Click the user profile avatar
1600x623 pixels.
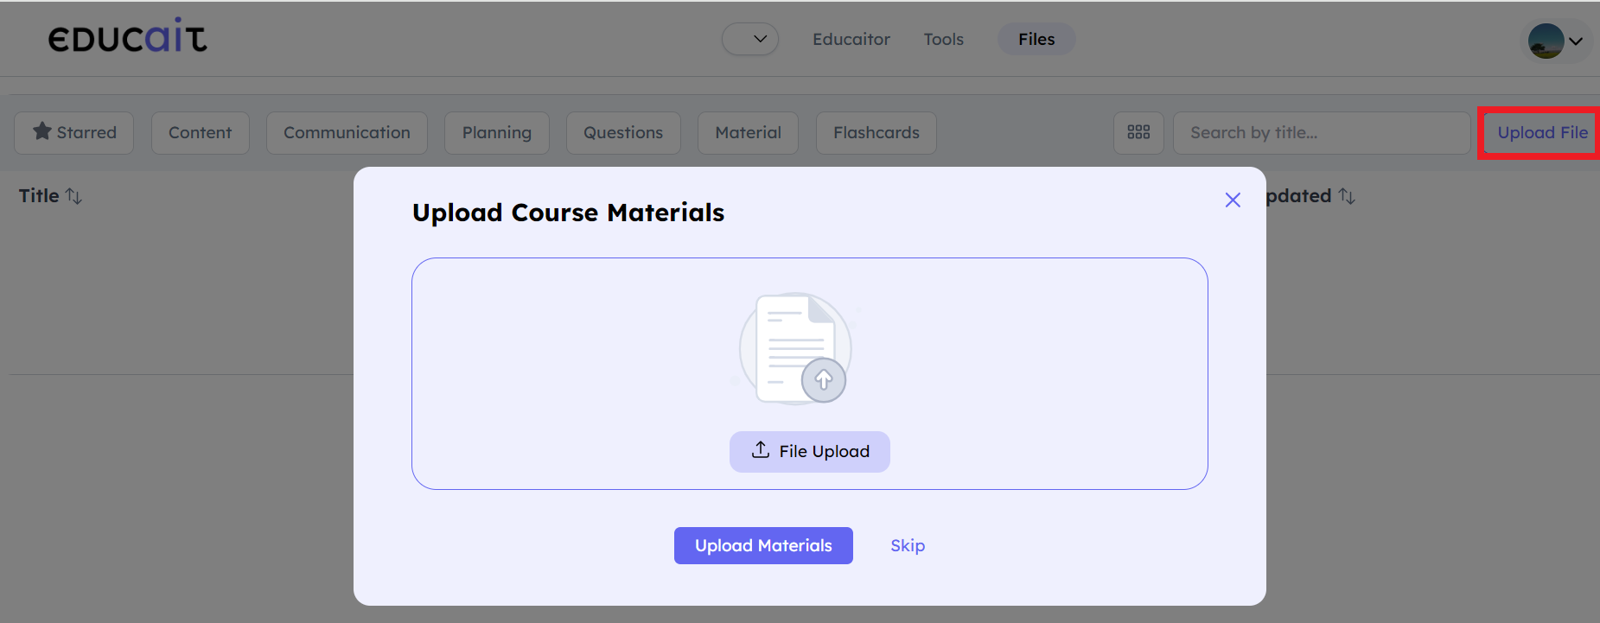click(1546, 41)
